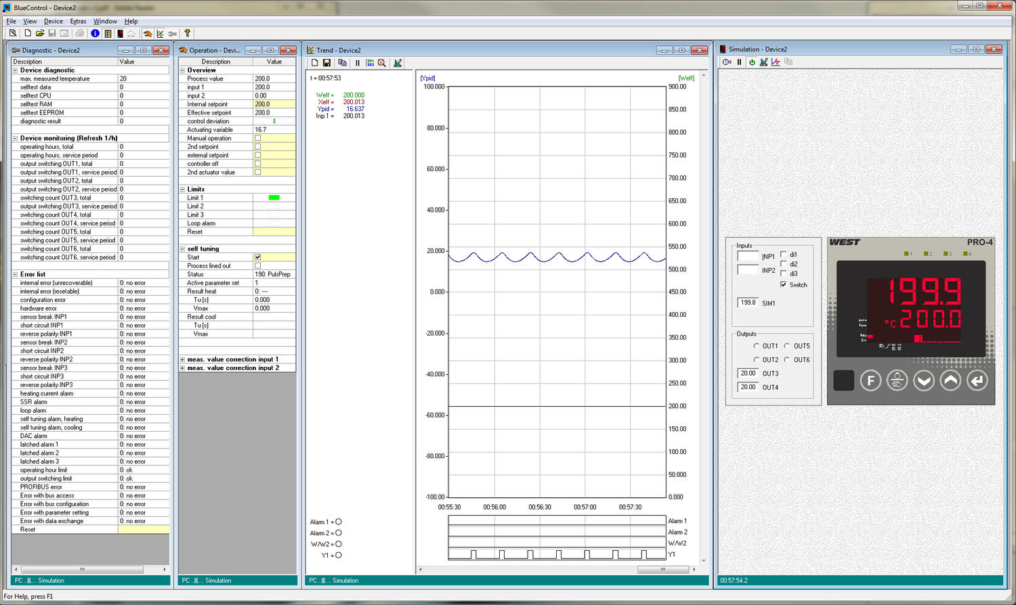Click the SIM1 input value field
The width and height of the screenshot is (1016, 605).
click(748, 303)
